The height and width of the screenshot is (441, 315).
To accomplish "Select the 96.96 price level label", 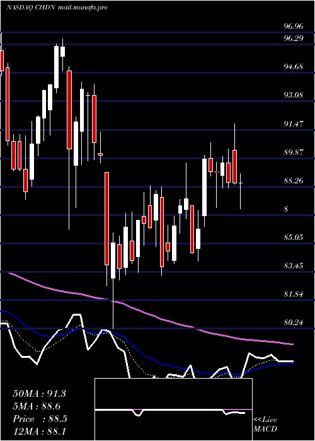I will pos(294,26).
